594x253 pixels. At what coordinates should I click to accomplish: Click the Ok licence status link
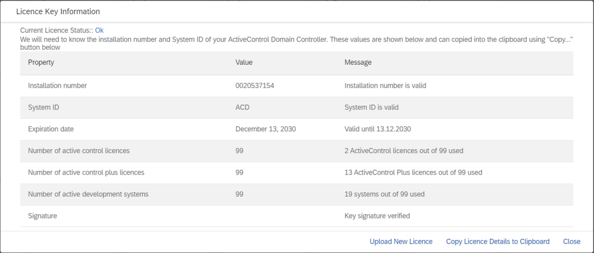point(99,30)
